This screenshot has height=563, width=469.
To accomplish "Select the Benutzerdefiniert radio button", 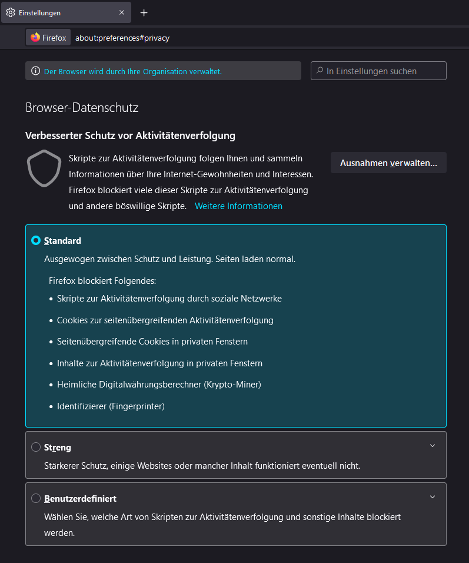I will (x=35, y=498).
